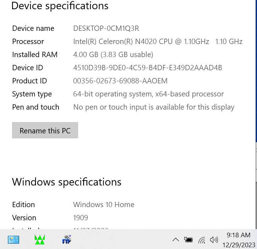This screenshot has width=257, height=249.
Task: Open the clock showing 9:18 AM
Action: 239,240
